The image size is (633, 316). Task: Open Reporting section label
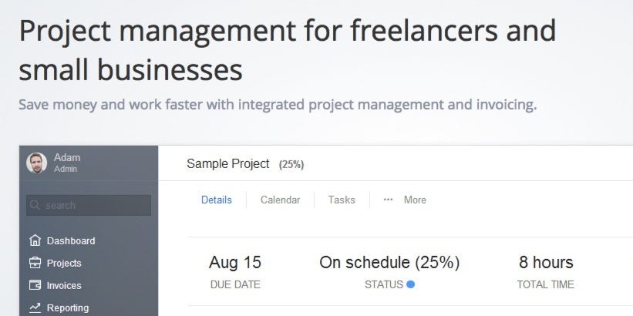coord(68,308)
